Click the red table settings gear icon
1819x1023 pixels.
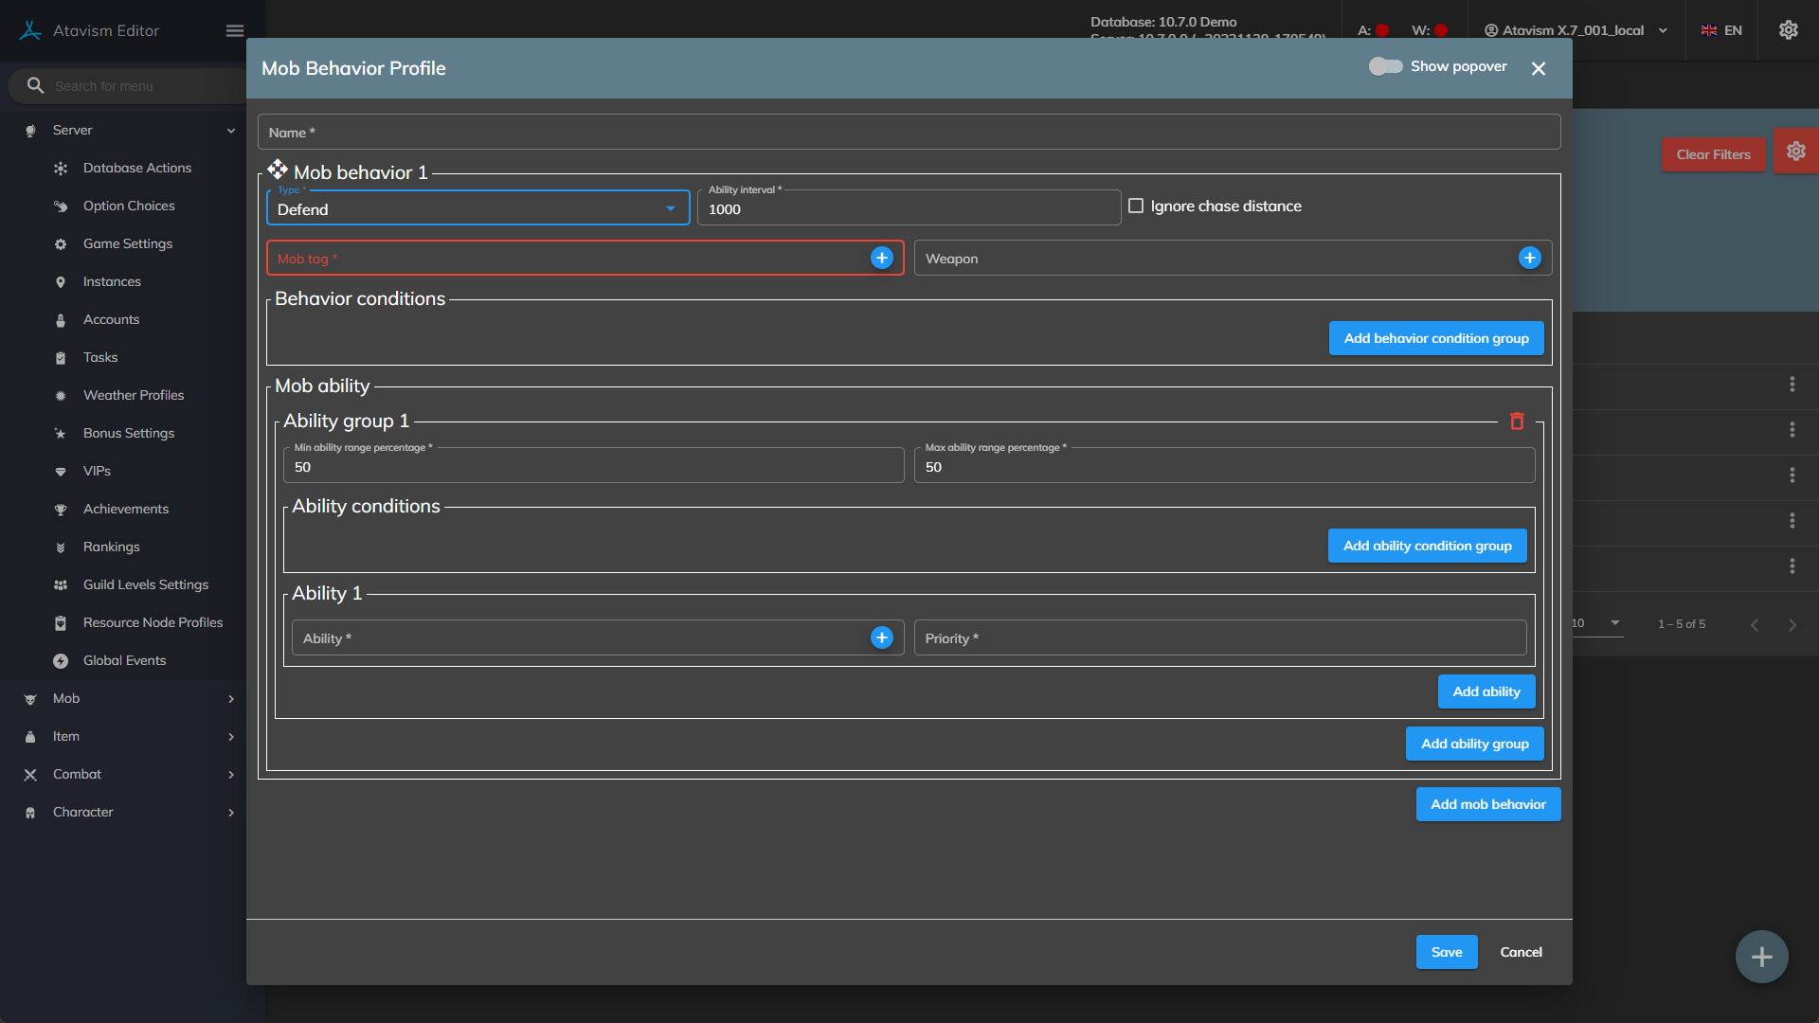pyautogui.click(x=1795, y=152)
